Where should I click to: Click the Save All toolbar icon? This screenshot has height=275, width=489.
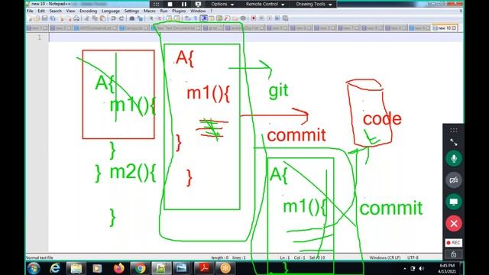(53, 18)
